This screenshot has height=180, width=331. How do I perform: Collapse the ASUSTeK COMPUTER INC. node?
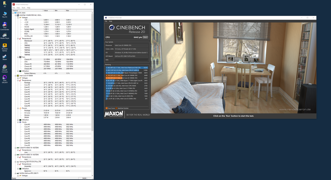(15, 15)
